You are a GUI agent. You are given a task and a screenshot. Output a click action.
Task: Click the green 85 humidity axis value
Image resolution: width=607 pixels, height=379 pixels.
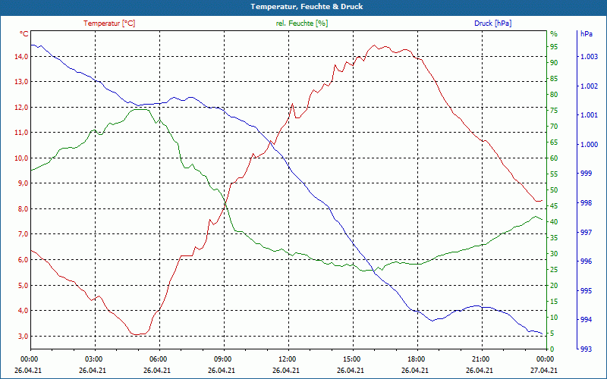[x=554, y=79]
